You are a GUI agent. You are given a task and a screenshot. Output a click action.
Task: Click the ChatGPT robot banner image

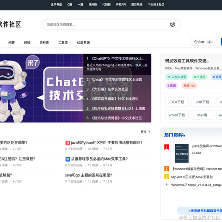click(41, 88)
